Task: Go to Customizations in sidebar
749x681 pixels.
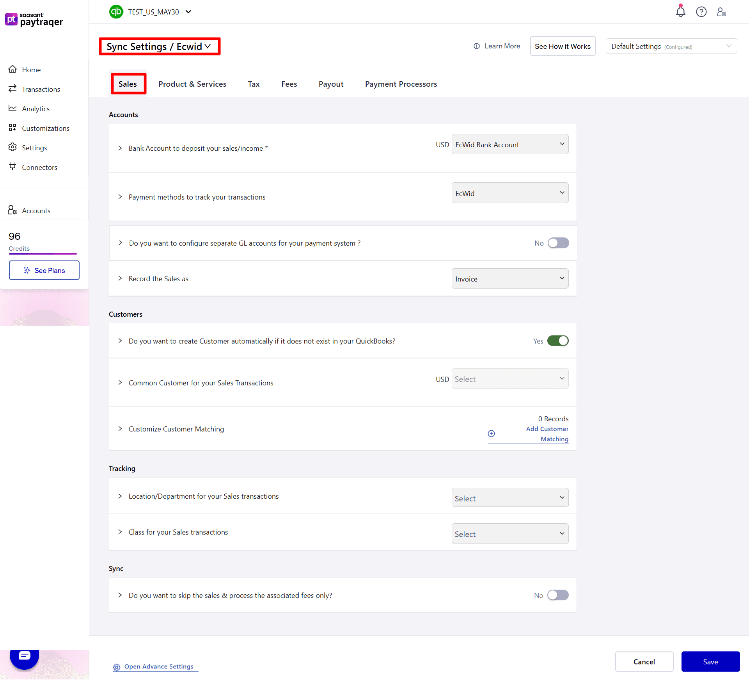Action: click(x=45, y=128)
